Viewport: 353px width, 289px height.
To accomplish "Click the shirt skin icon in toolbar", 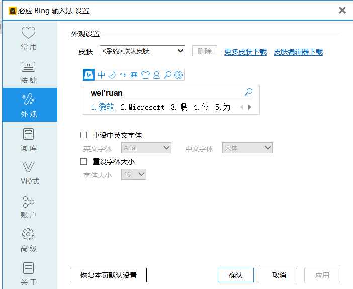I will click(x=145, y=75).
